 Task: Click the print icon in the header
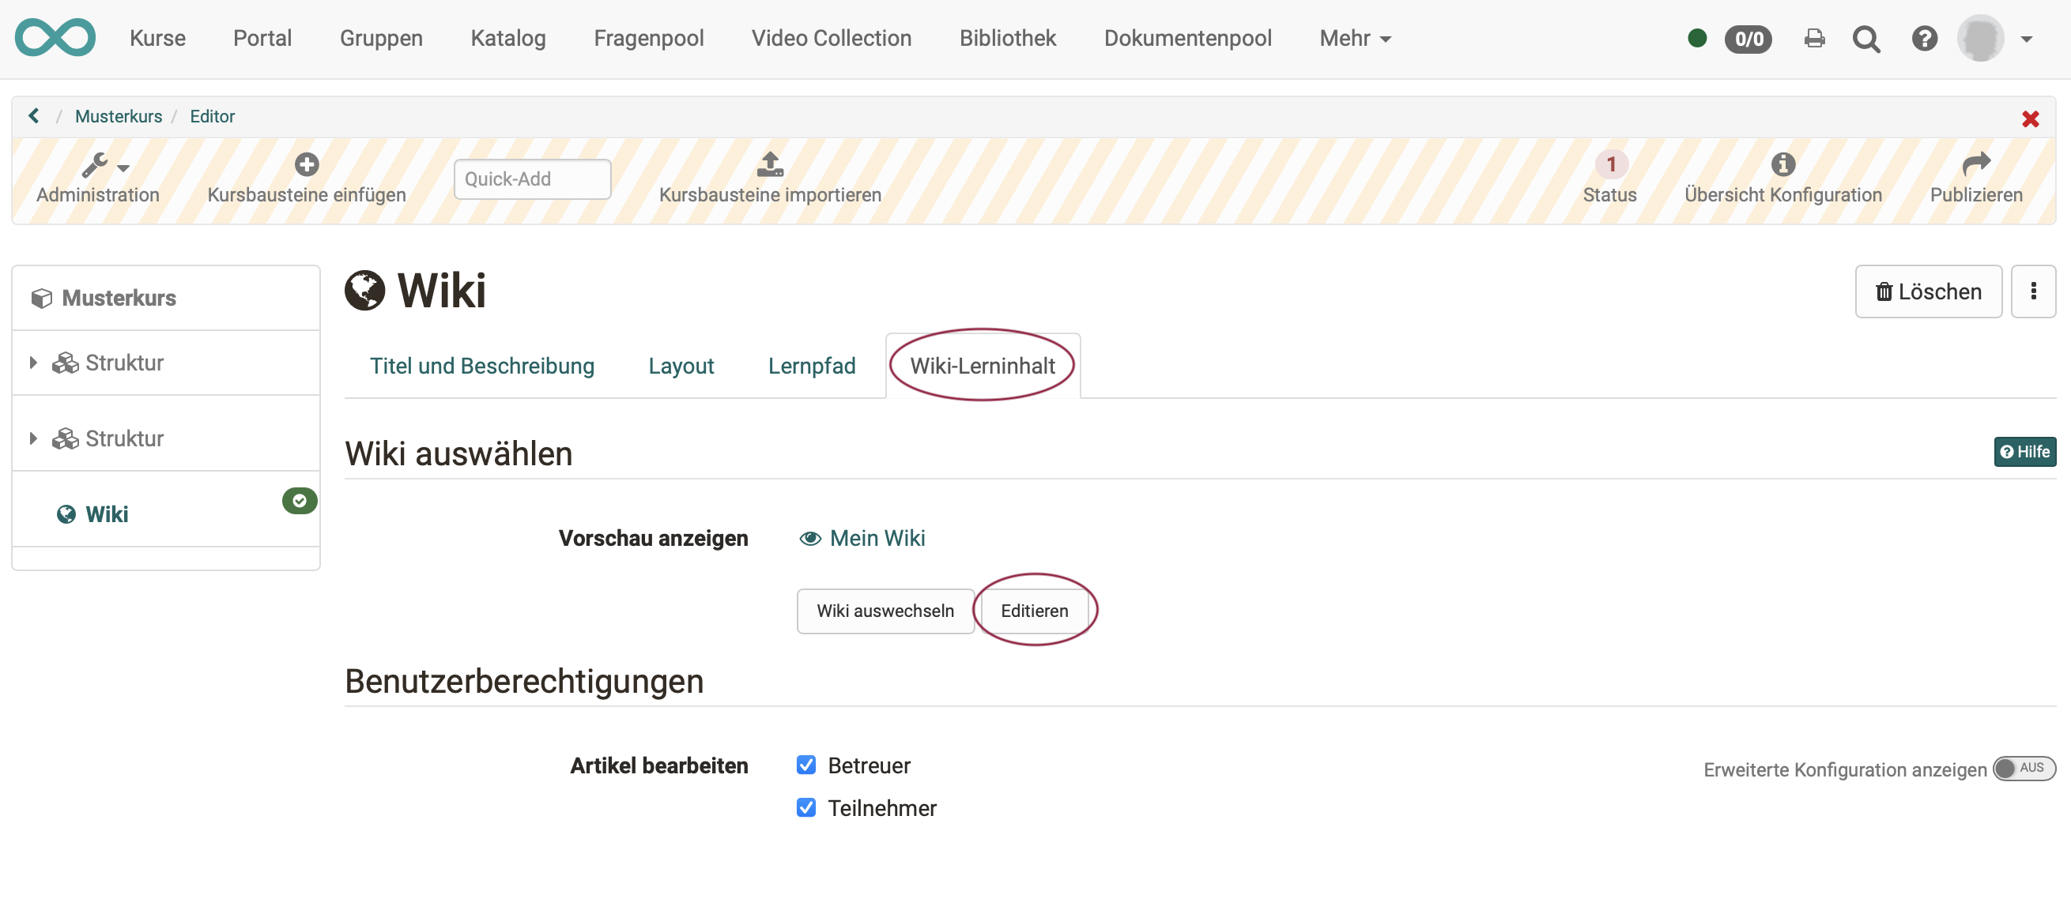tap(1814, 38)
